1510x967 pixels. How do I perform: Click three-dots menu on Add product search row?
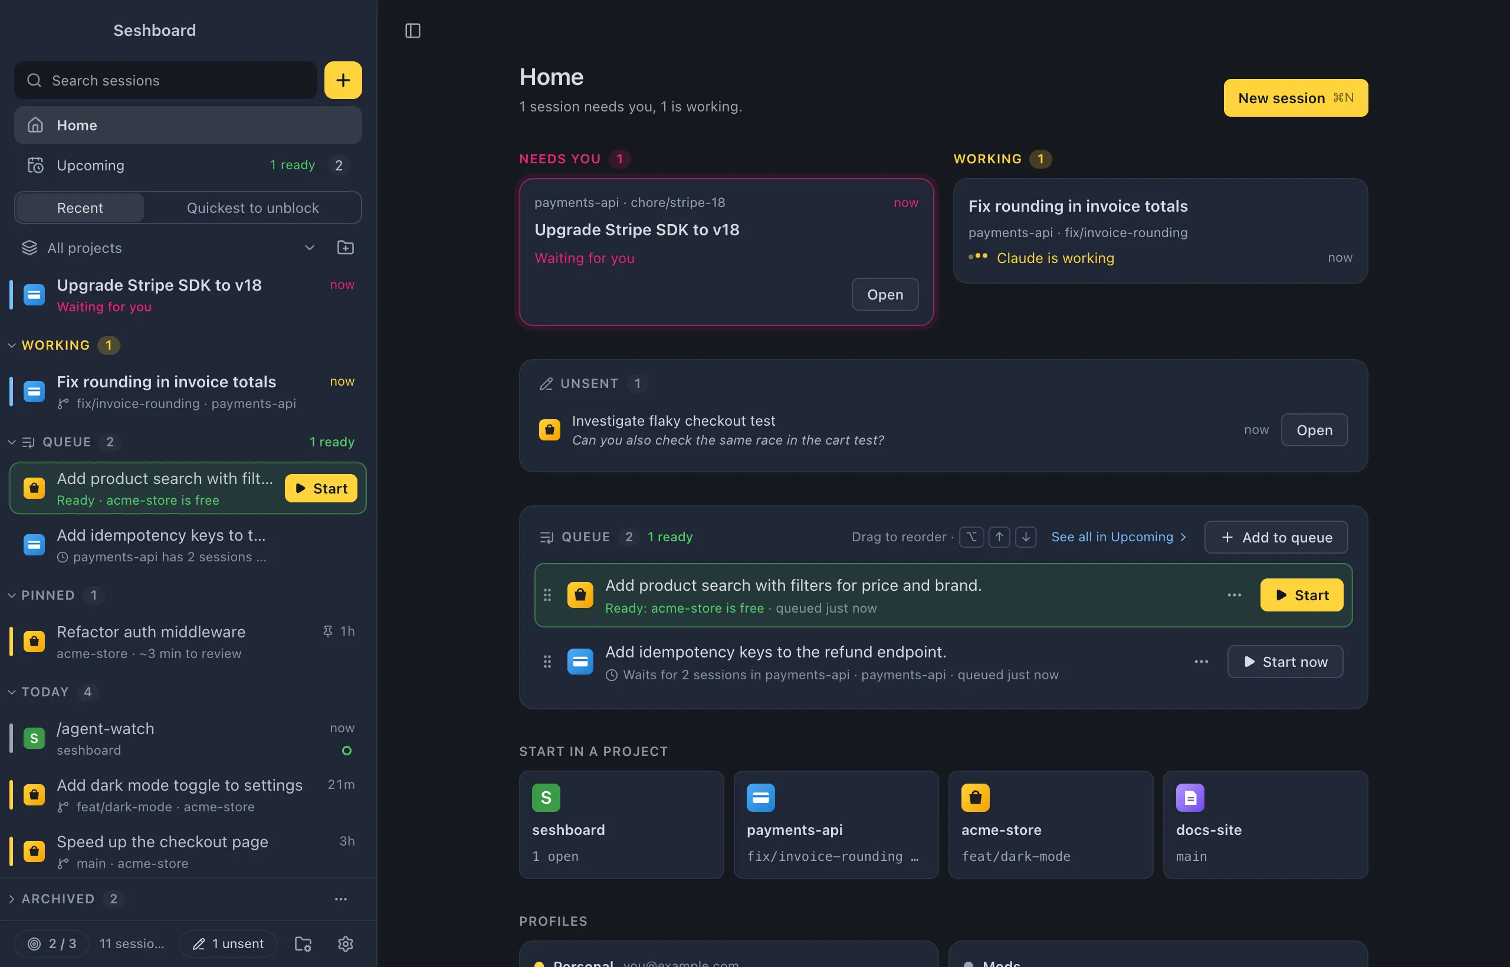click(x=1235, y=596)
